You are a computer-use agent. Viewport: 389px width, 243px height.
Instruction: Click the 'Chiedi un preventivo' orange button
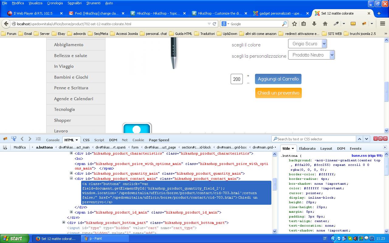point(278,93)
